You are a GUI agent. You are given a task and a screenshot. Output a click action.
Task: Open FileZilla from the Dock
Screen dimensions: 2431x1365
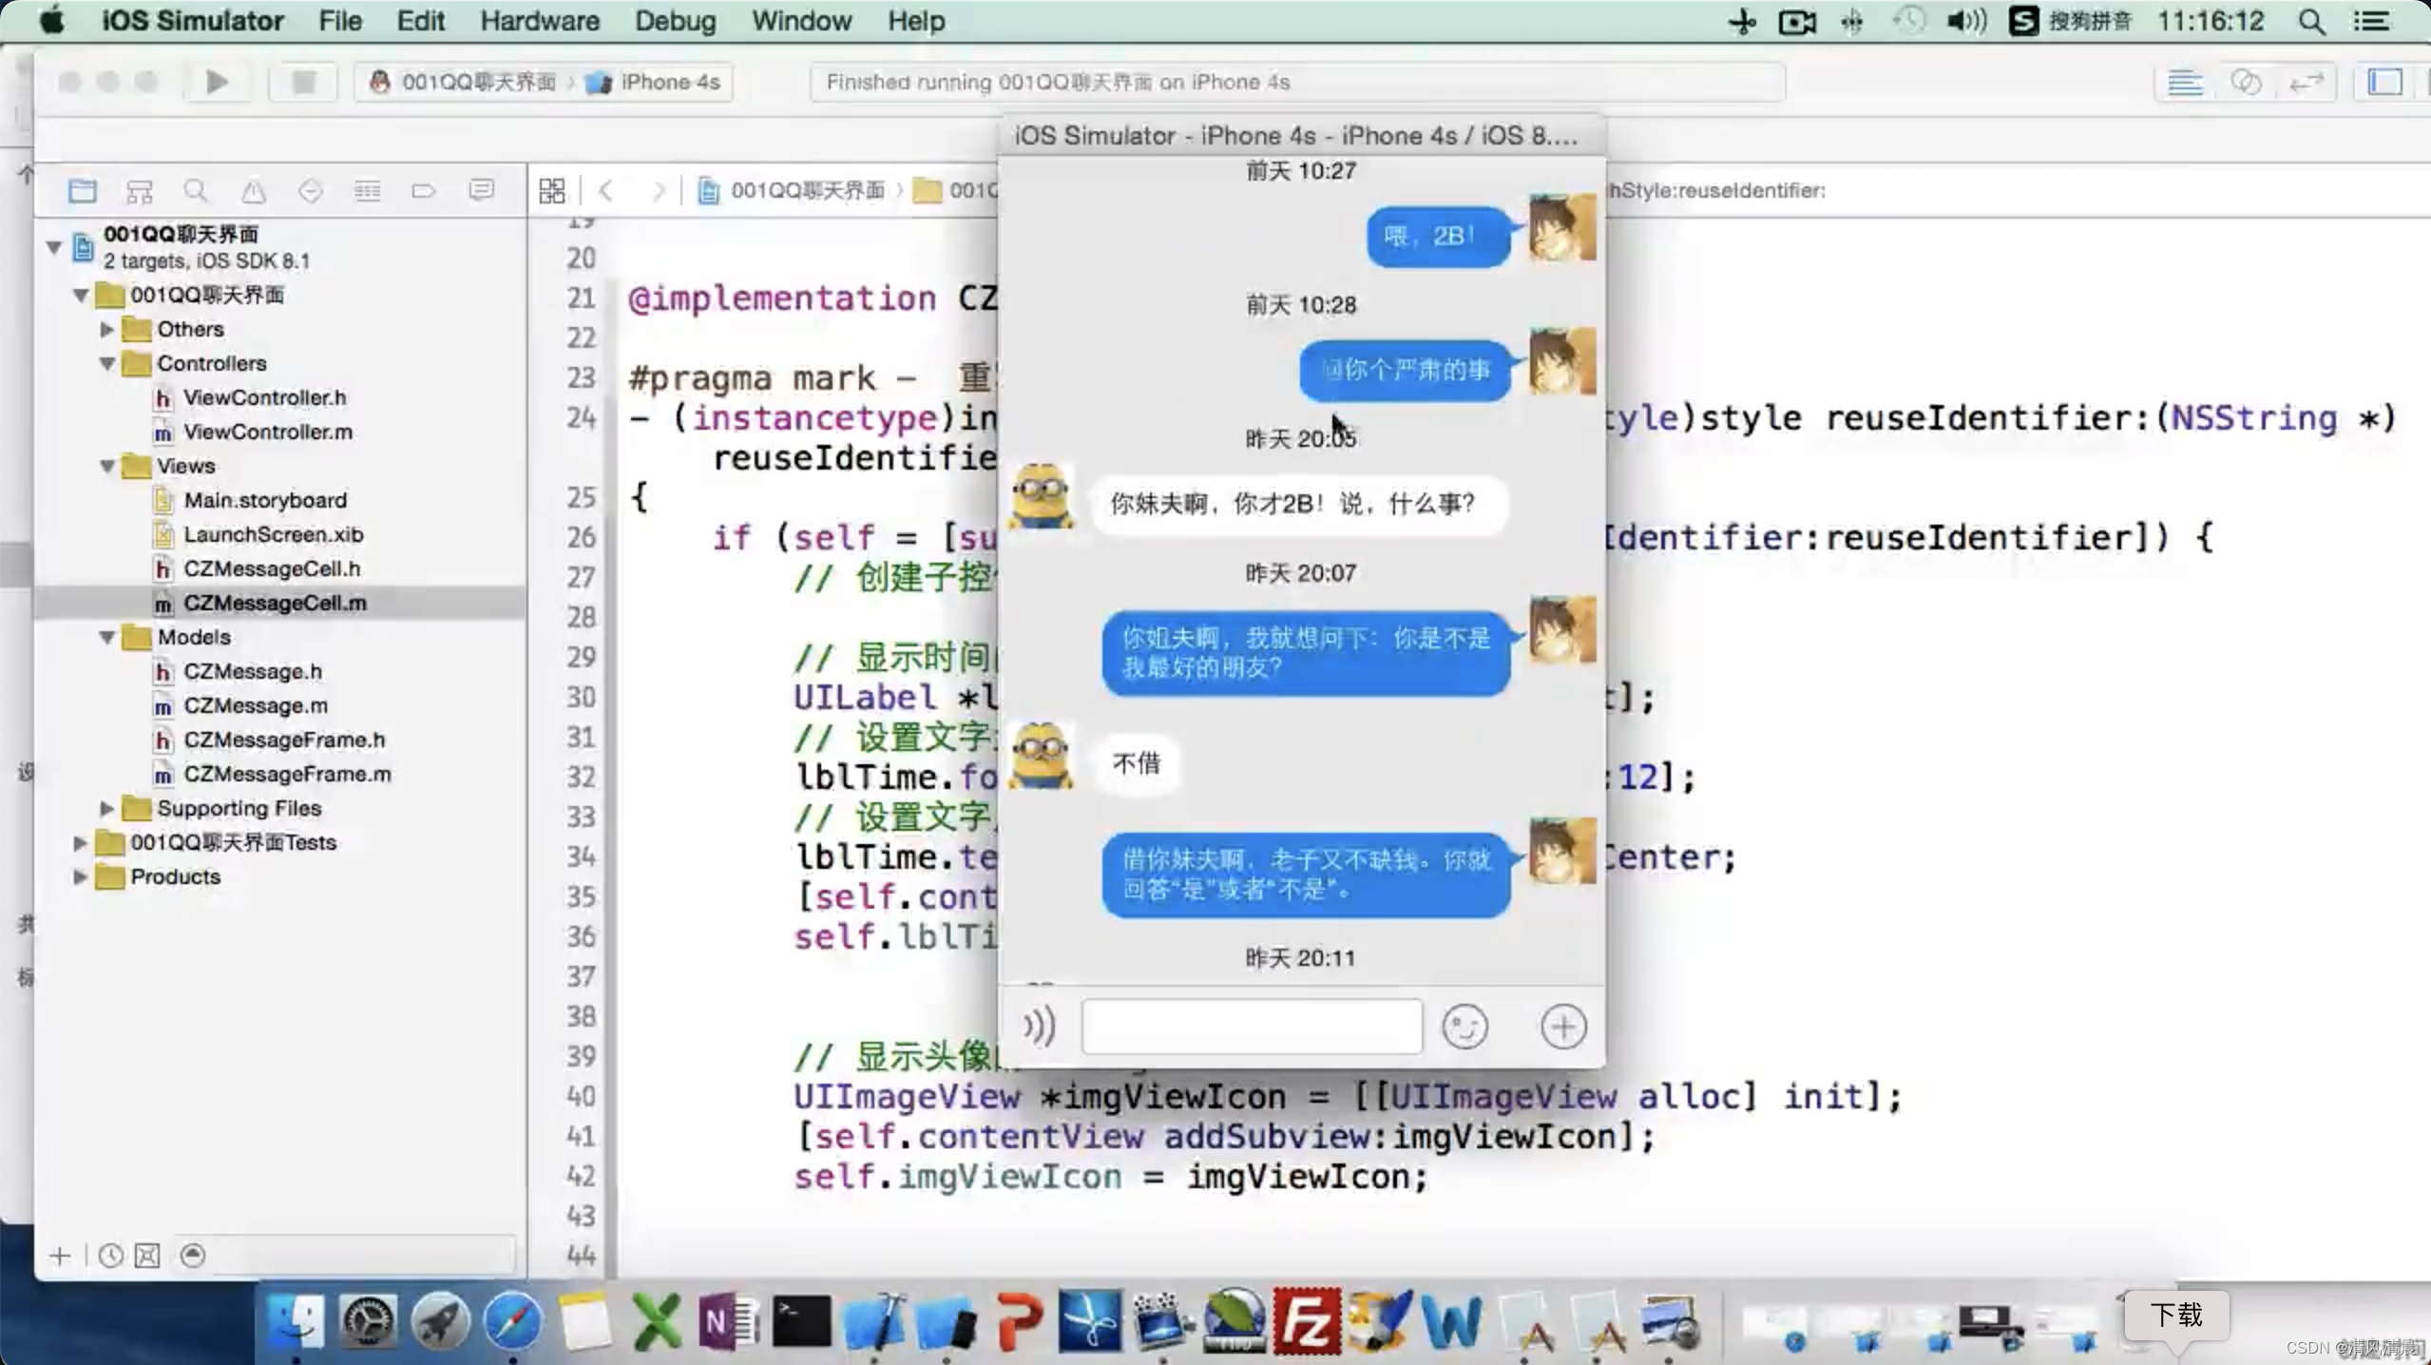pyautogui.click(x=1306, y=1321)
